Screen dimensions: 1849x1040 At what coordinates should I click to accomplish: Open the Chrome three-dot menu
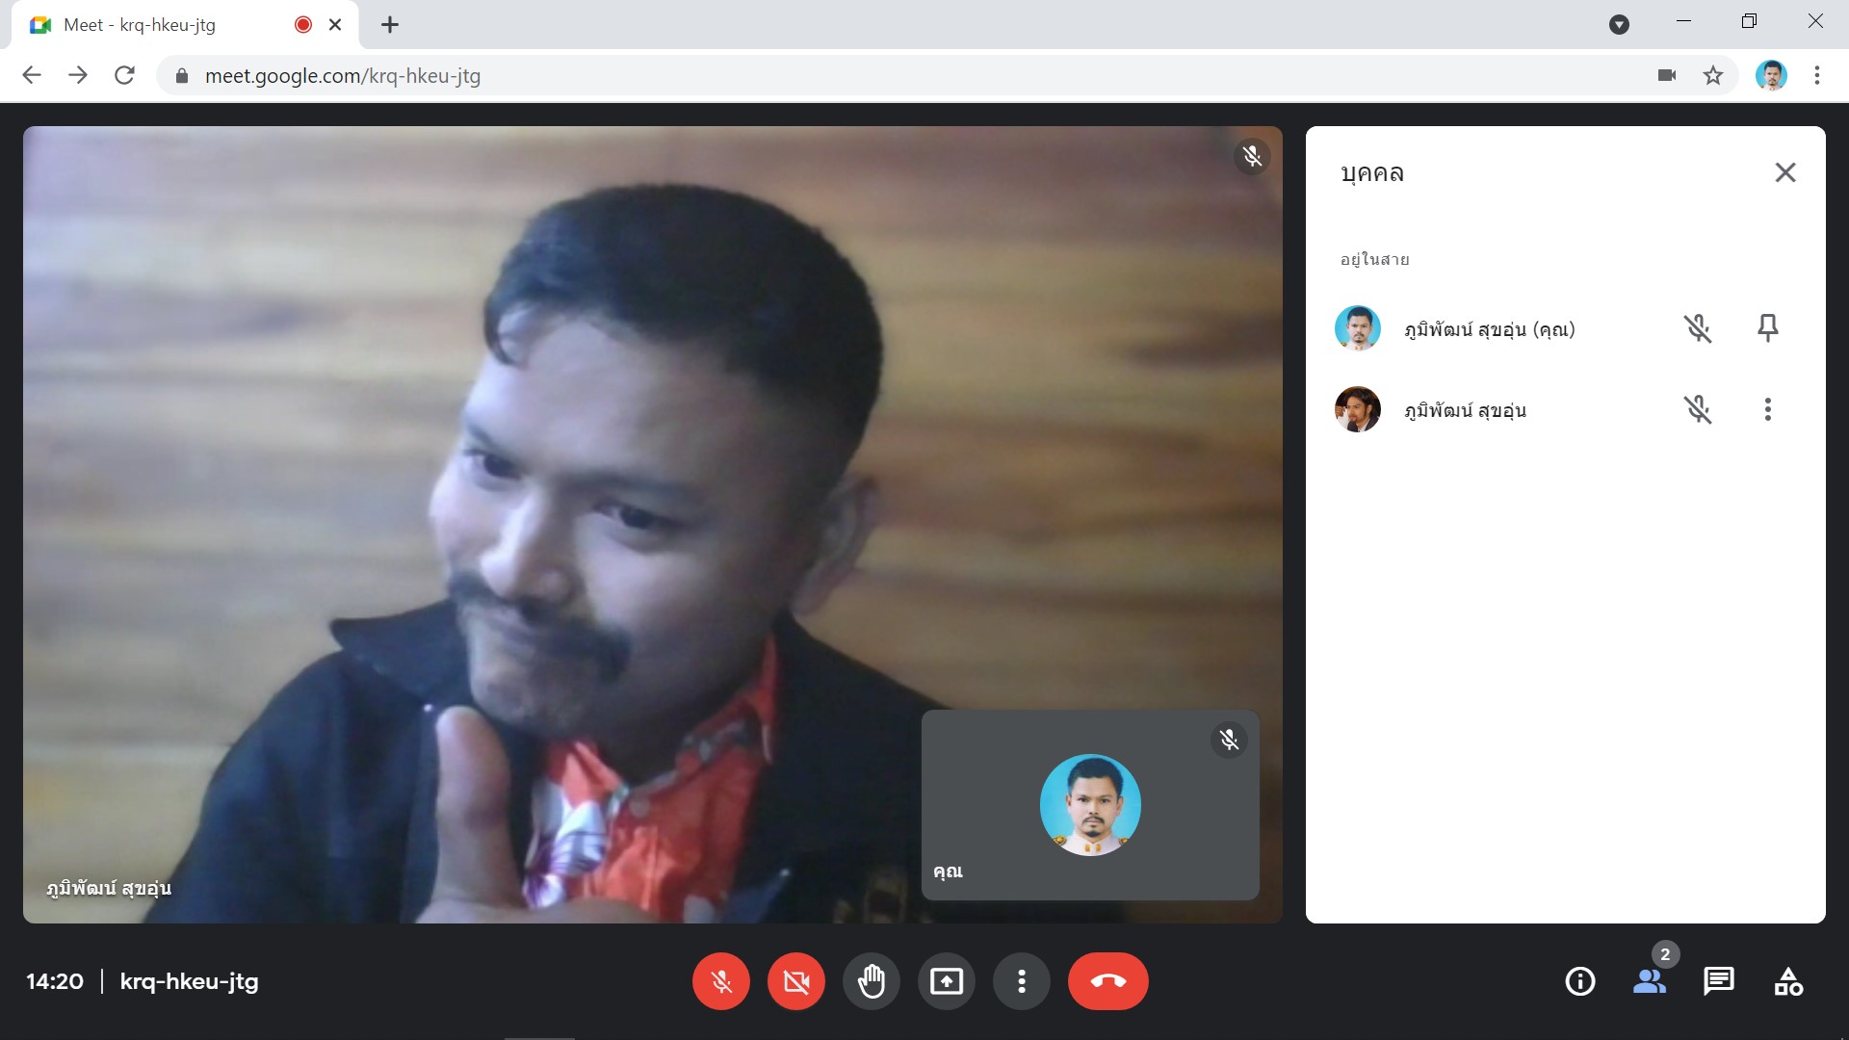1816,76
